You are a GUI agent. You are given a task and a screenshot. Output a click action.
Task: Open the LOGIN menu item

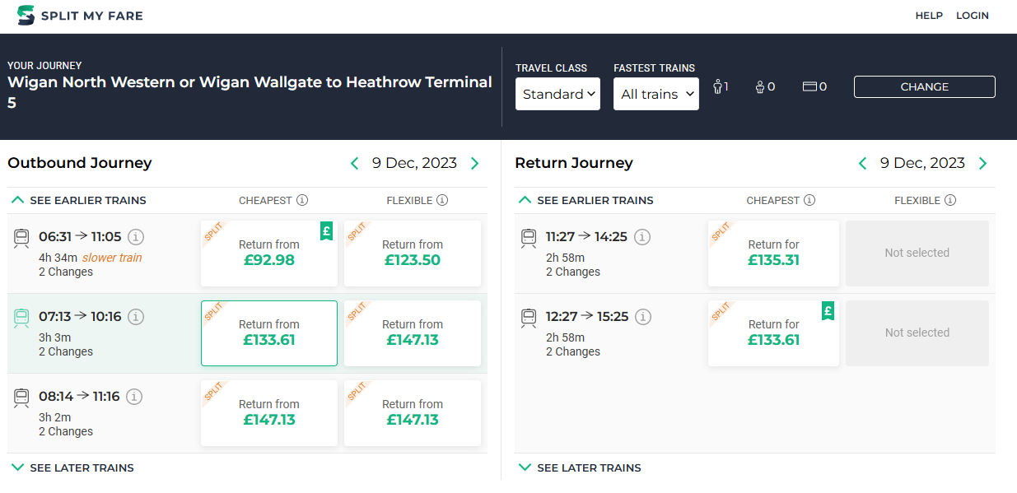(x=973, y=16)
